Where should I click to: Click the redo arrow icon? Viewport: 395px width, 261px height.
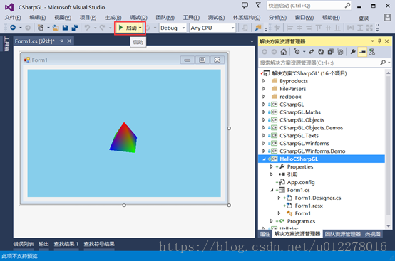[x=102, y=28]
